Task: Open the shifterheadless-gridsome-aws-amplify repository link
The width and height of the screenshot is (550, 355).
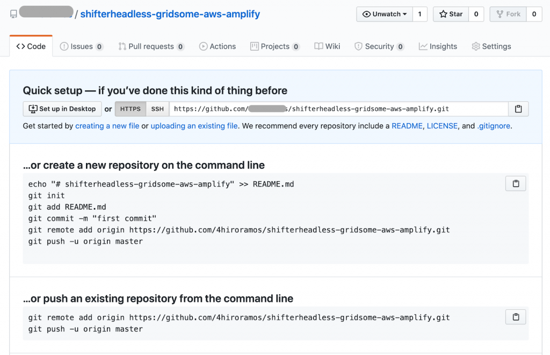Action: tap(170, 14)
